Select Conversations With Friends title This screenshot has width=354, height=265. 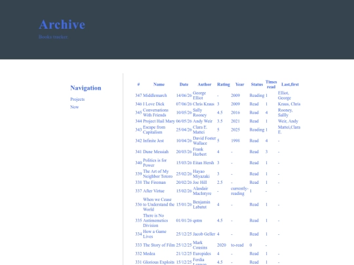tap(155, 113)
